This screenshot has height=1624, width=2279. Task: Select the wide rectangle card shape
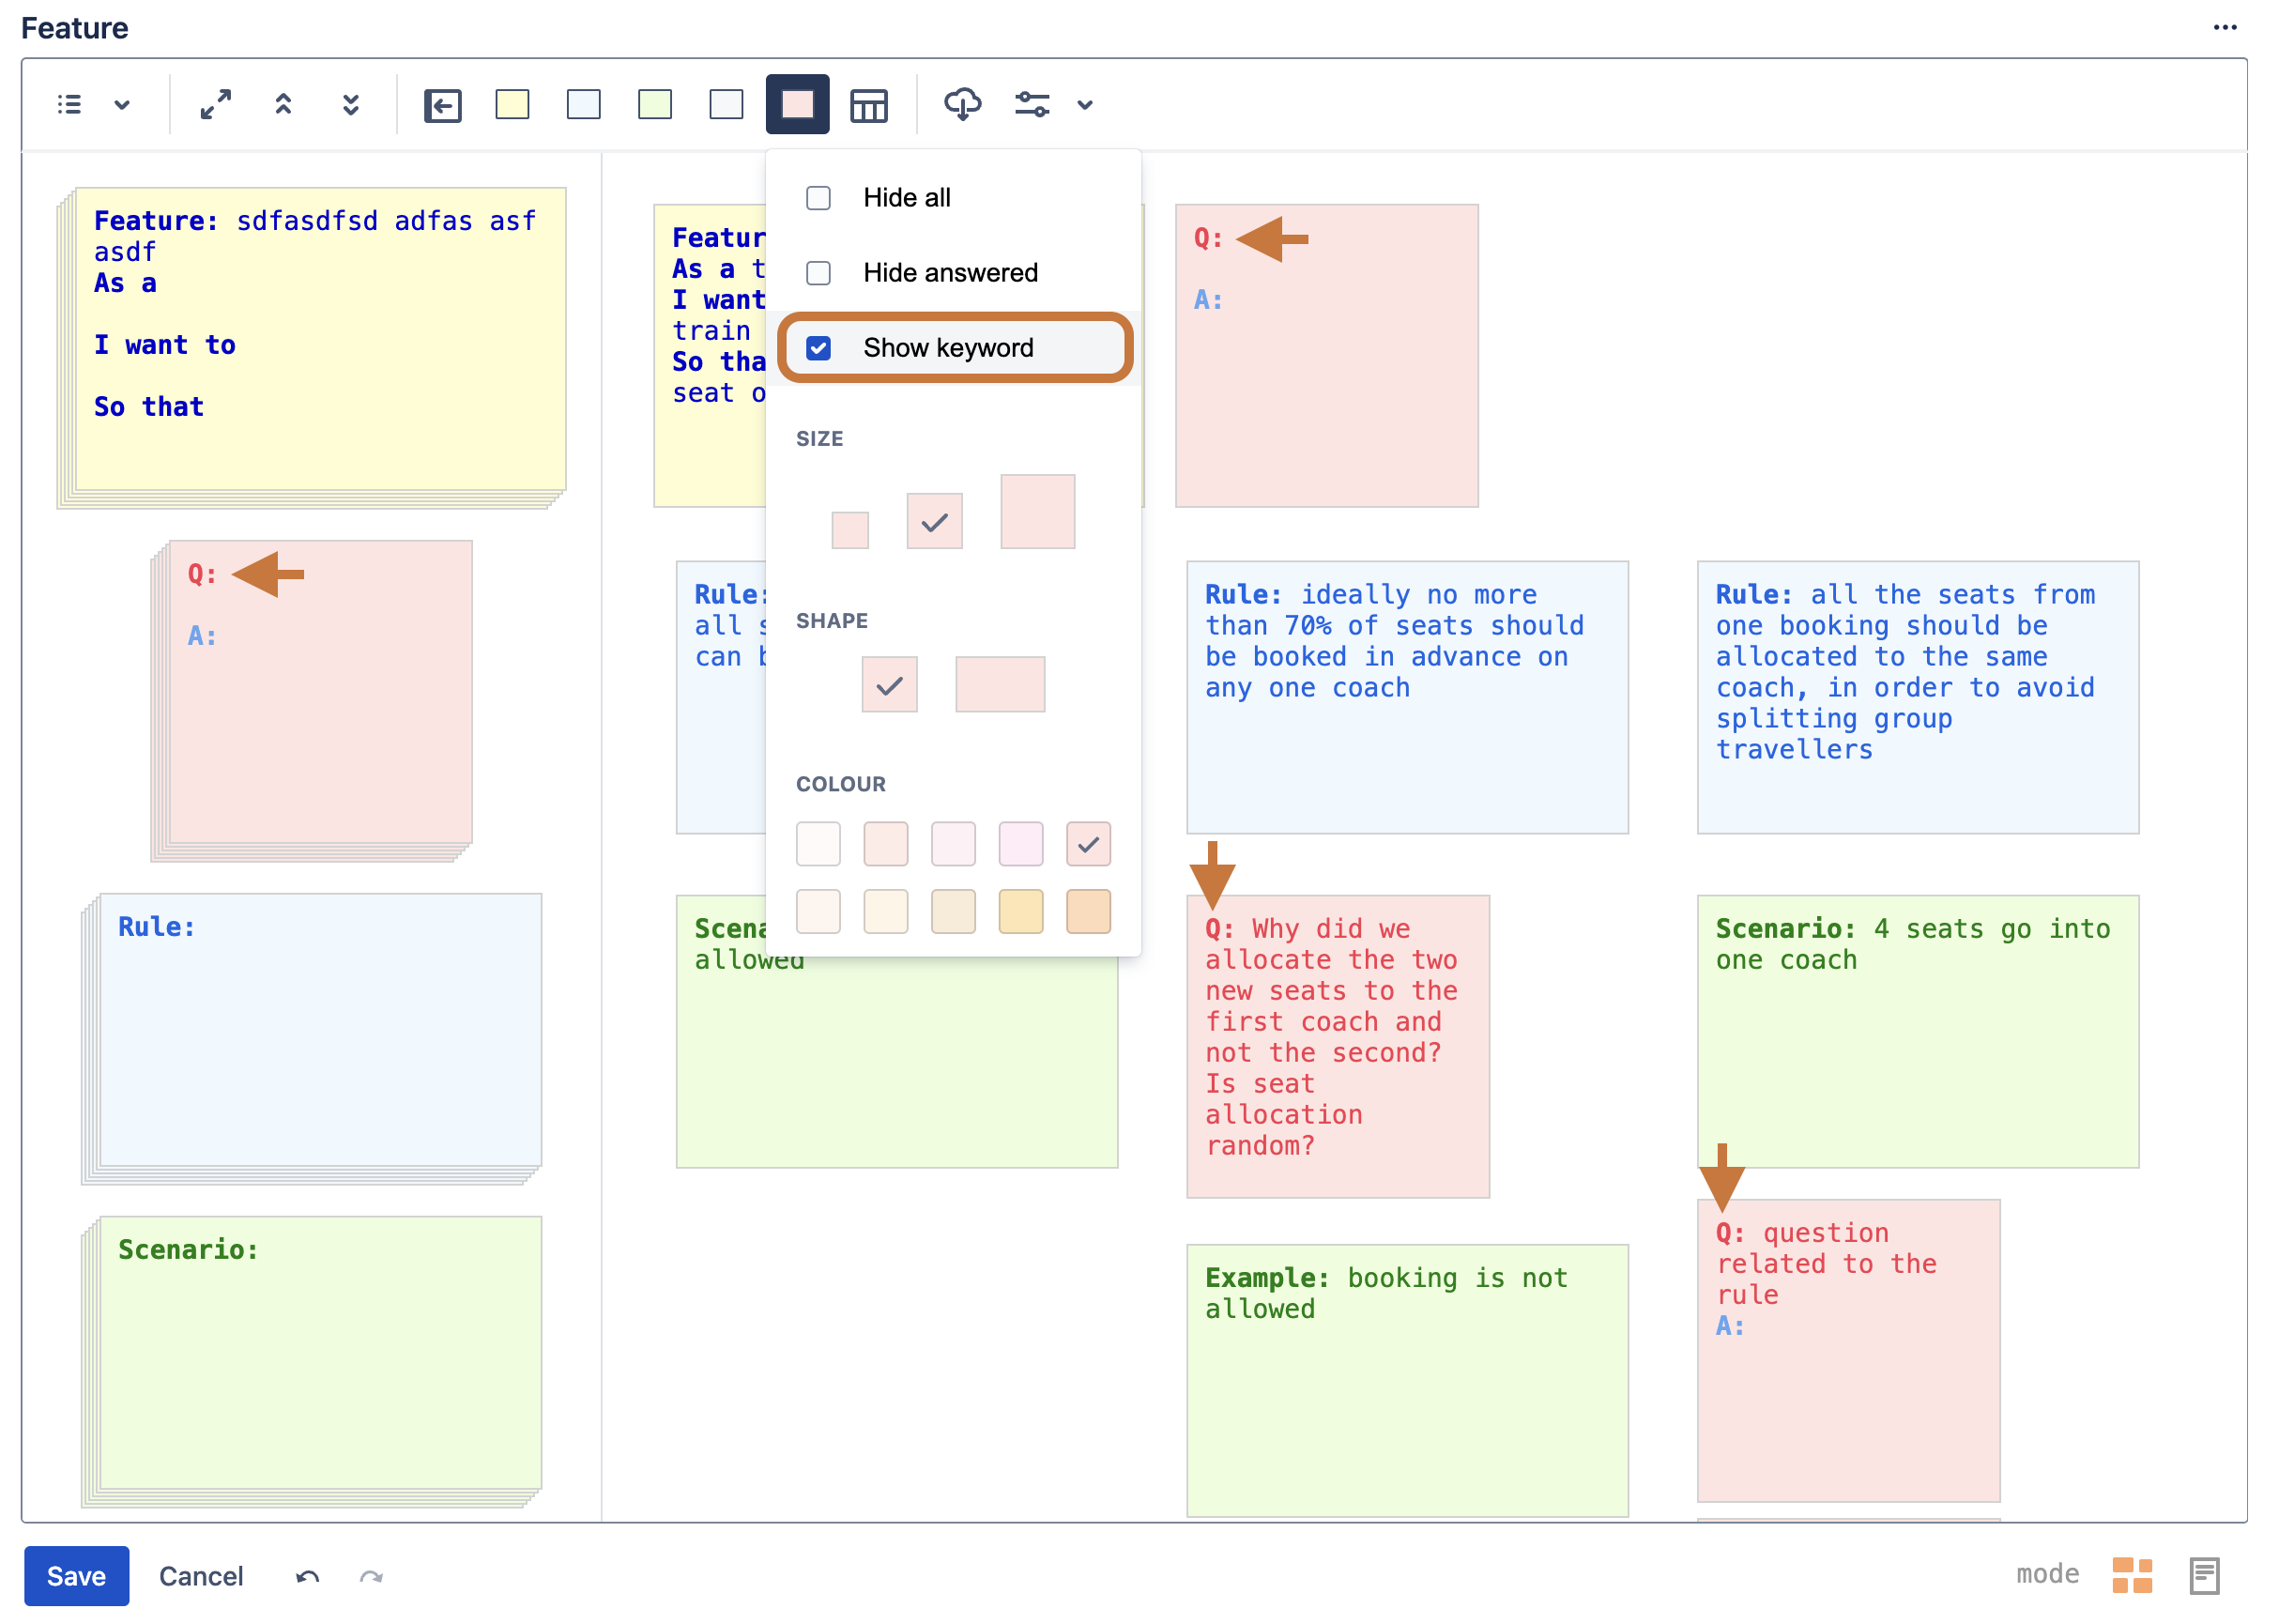coord(1001,685)
